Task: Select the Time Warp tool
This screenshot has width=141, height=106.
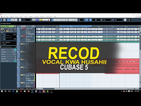Action: point(68,20)
